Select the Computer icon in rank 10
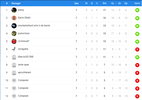This screenshot has width=142, height=100. 14,80
